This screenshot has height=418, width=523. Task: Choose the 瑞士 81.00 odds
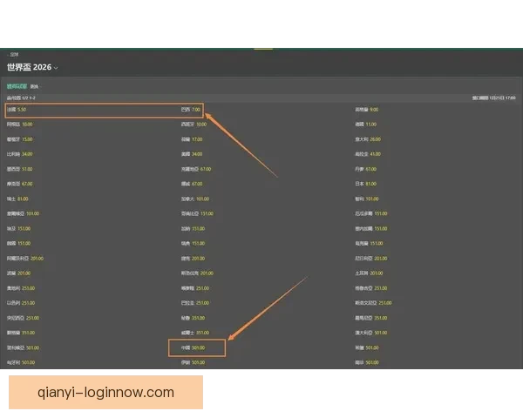tap(17, 199)
